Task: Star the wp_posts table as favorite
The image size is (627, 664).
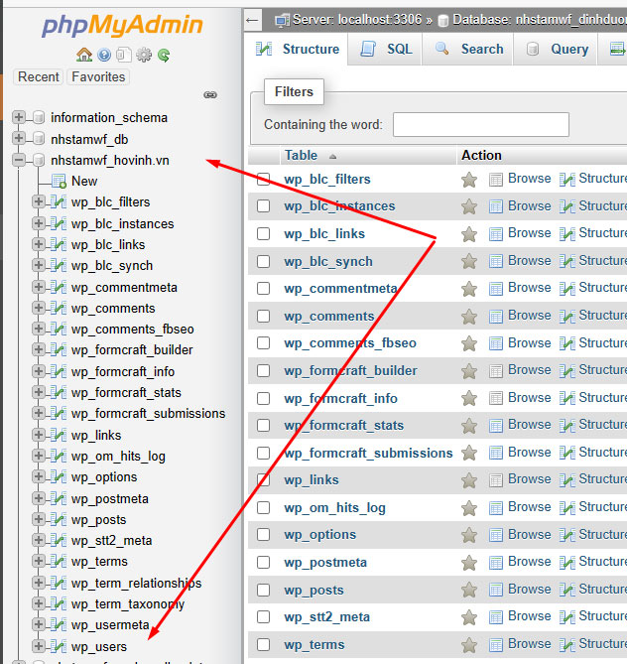Action: point(469,590)
